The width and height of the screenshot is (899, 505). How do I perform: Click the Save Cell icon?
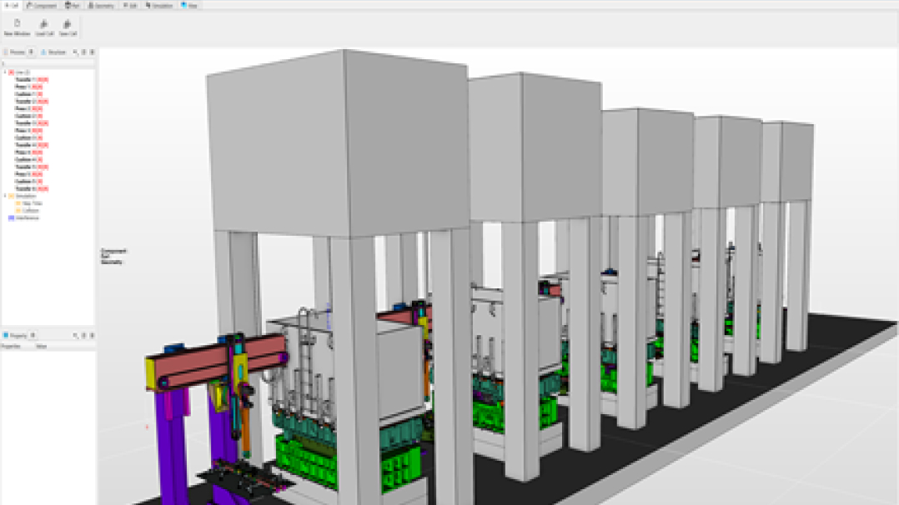(x=68, y=23)
